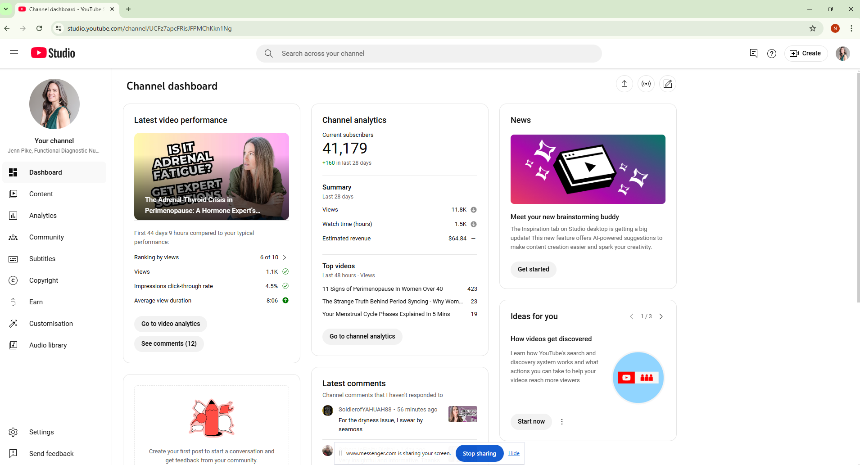
Task: Click the page vertical scrollbar
Action: coord(858,187)
